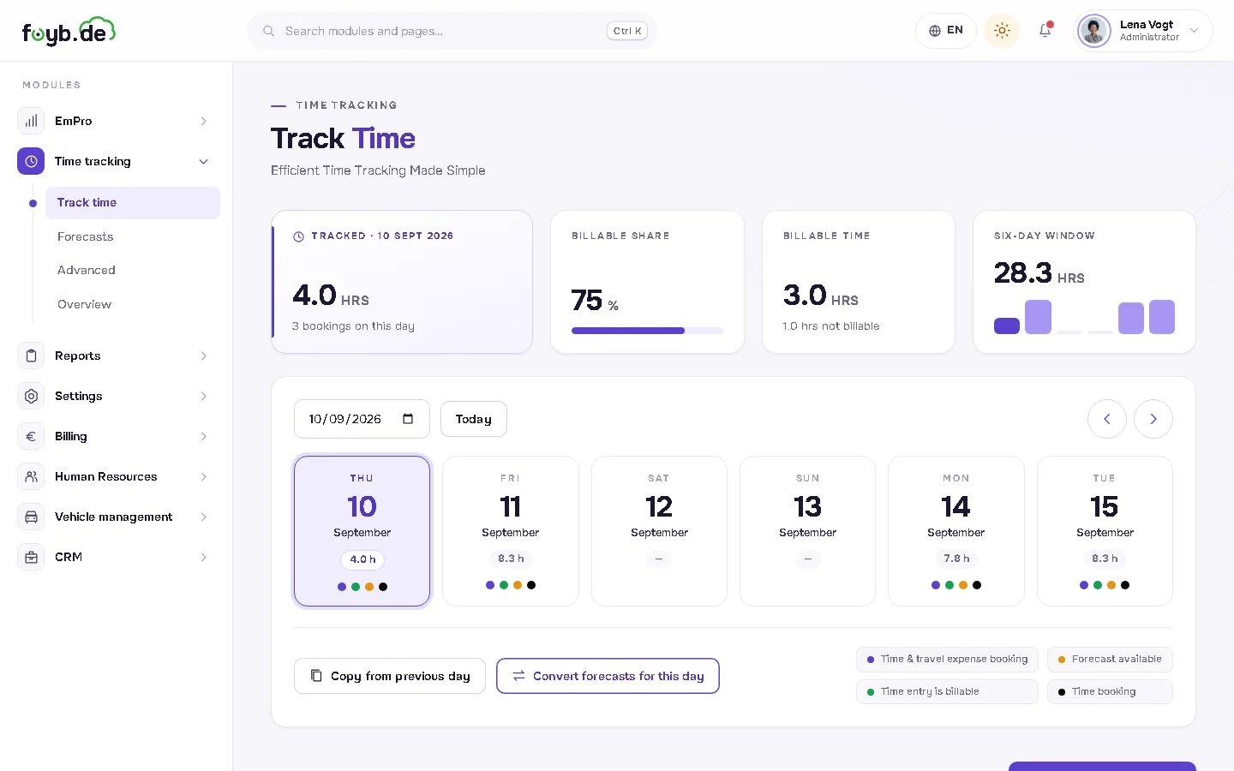Select the Tue 15 September day card
1234x771 pixels.
[x=1105, y=531]
